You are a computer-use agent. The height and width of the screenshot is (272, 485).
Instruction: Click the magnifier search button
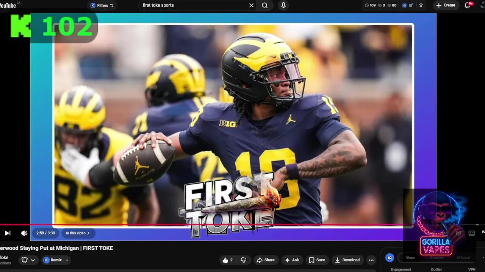[265, 5]
